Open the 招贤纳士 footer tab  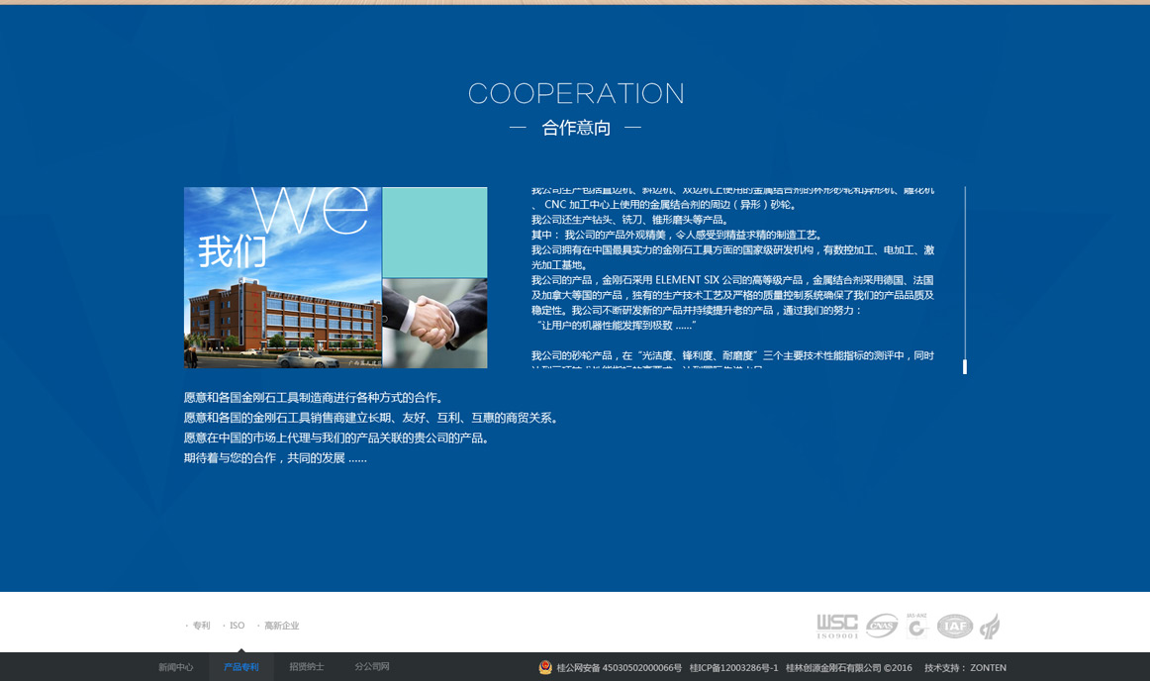coord(307,667)
